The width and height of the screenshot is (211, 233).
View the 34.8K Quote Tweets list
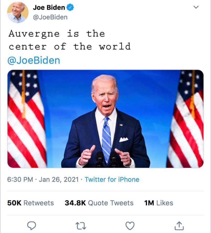tap(99, 203)
